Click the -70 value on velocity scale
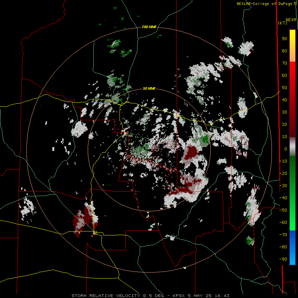Image resolution: width=298 pixels, height=298 pixels. [283, 235]
